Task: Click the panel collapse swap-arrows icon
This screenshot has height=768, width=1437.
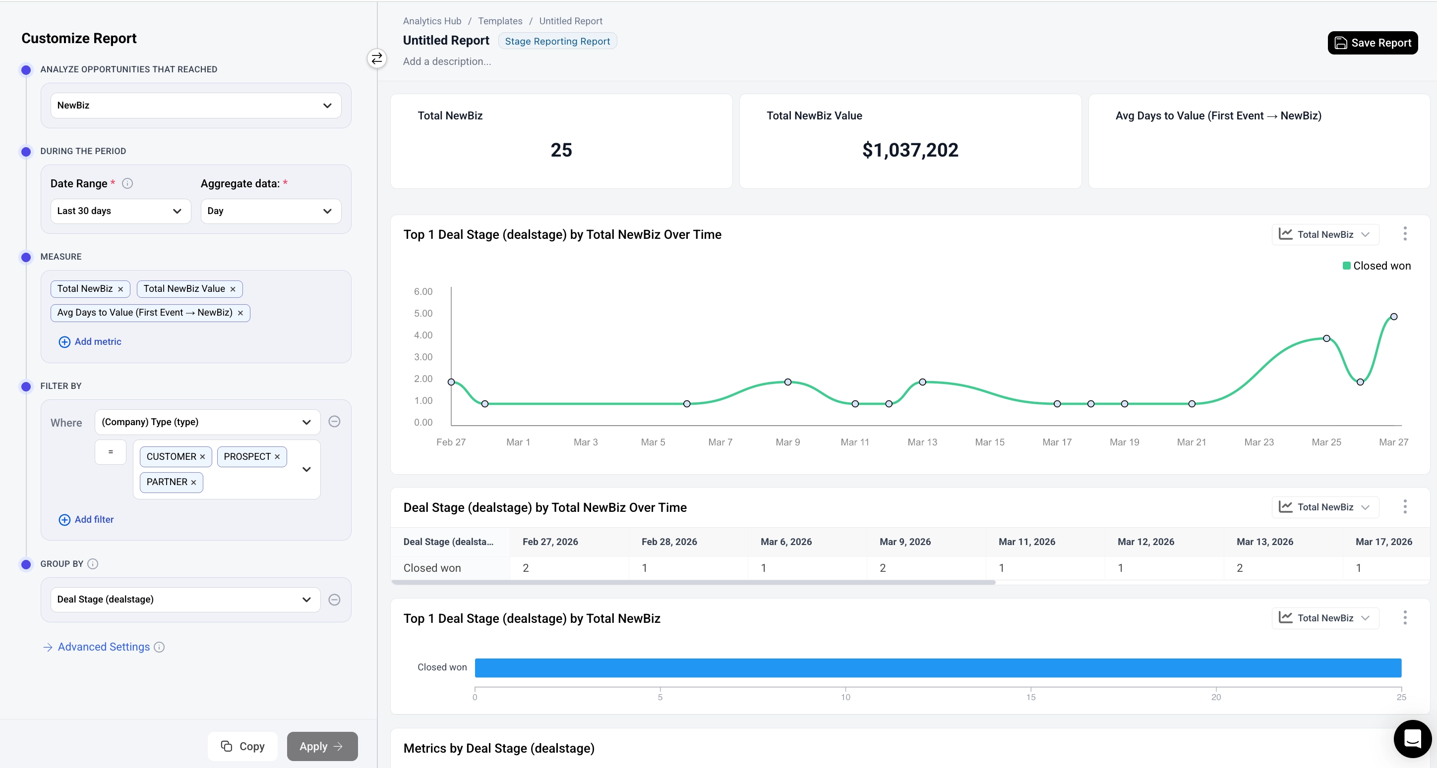Action: pos(377,58)
